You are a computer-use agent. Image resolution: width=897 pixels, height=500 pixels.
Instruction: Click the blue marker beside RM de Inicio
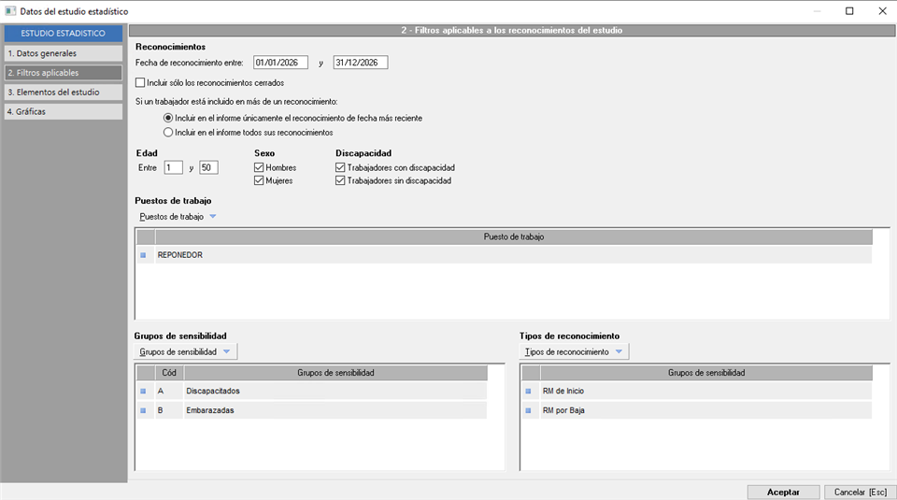tap(528, 392)
